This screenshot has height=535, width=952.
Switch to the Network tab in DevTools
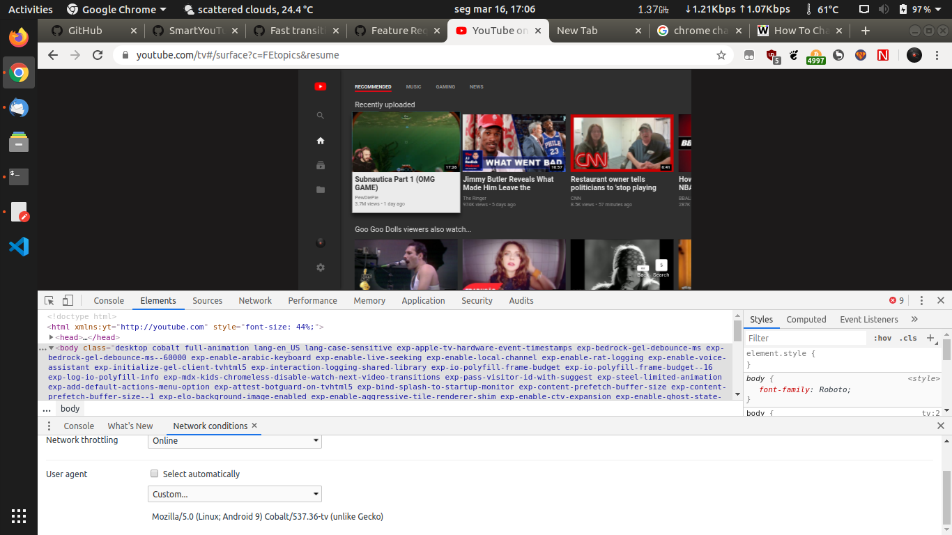[x=255, y=300]
